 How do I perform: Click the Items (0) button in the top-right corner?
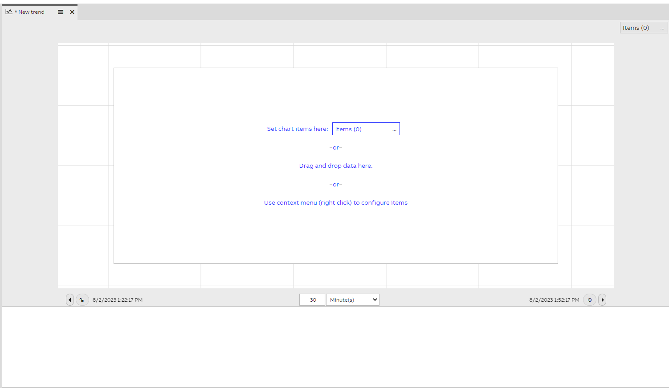pyautogui.click(x=636, y=28)
